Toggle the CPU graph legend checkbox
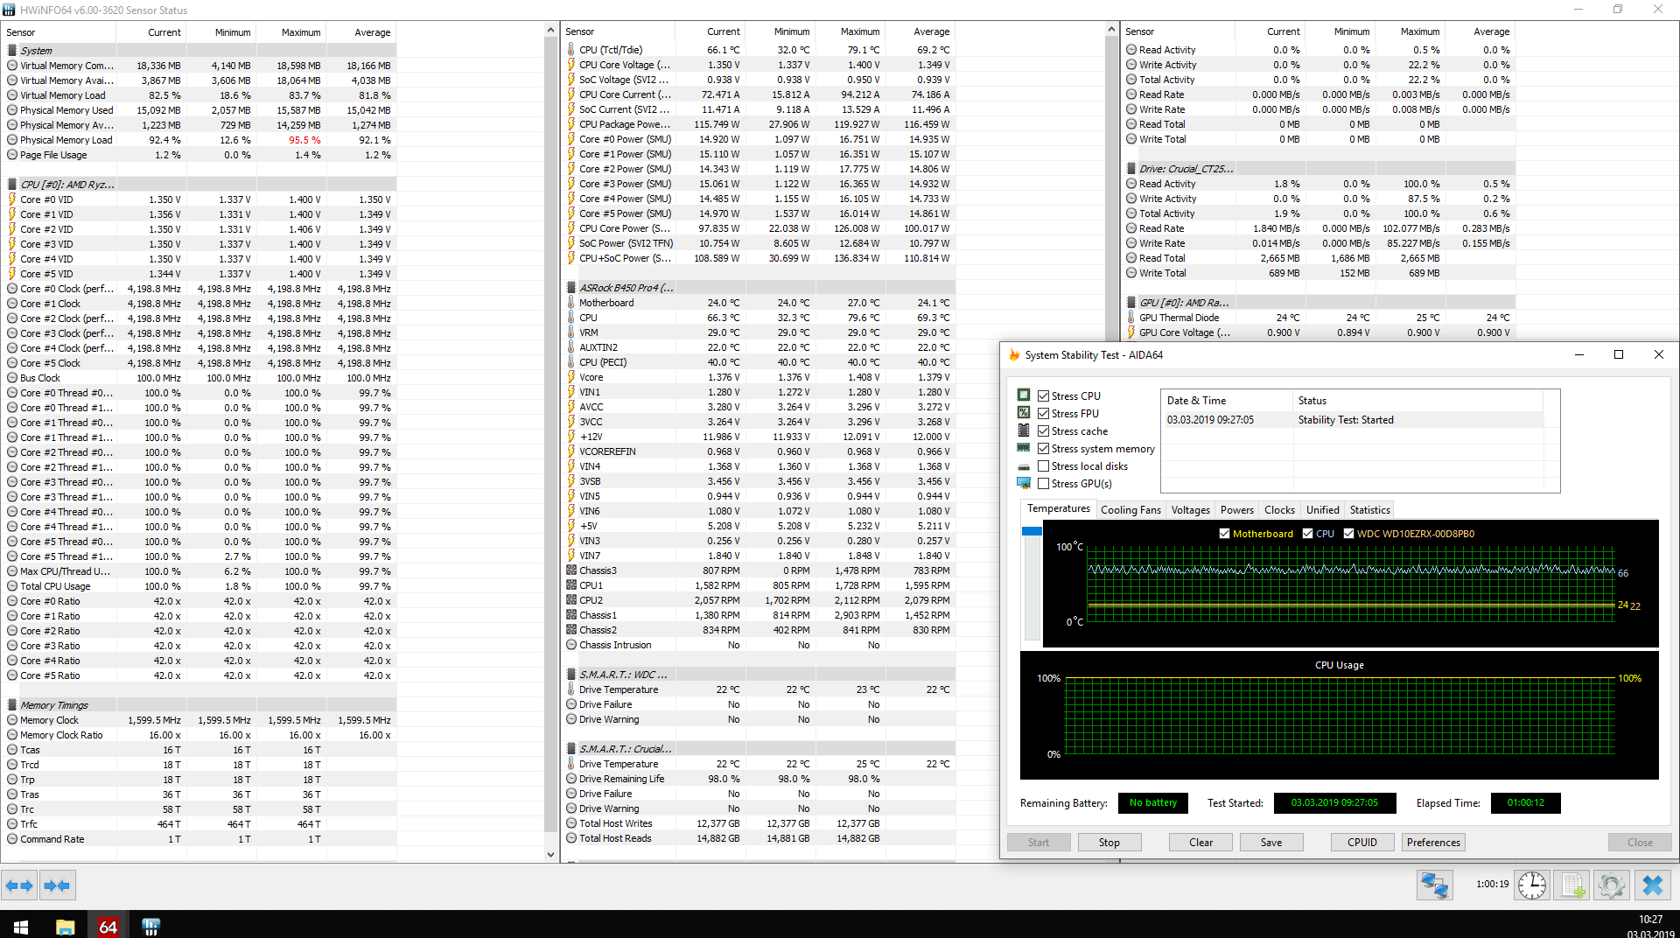 point(1307,534)
